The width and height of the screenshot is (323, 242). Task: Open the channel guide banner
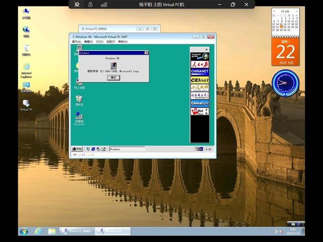click(x=199, y=56)
